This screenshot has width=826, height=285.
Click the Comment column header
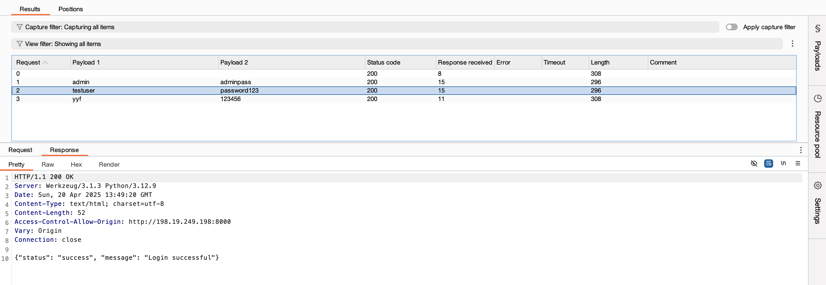click(722, 62)
